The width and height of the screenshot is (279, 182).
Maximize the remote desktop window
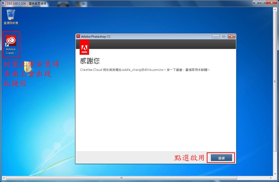coord(263,2)
